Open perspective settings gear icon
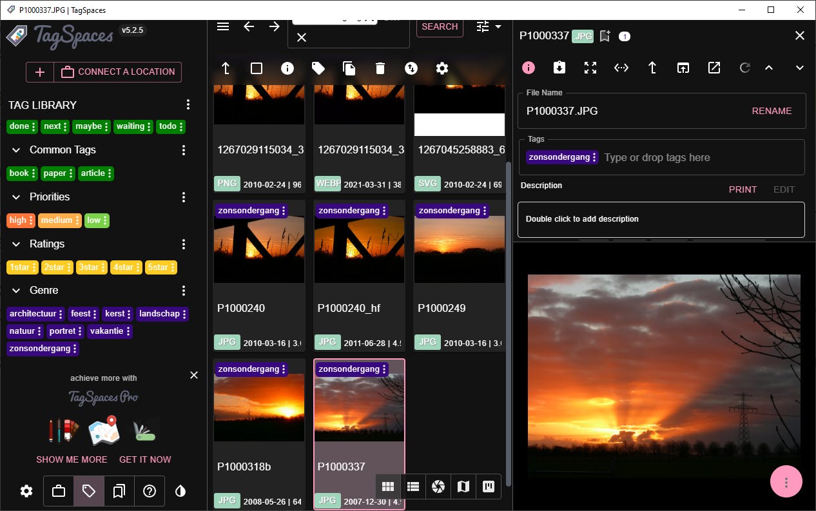The height and width of the screenshot is (511, 816). pos(442,68)
